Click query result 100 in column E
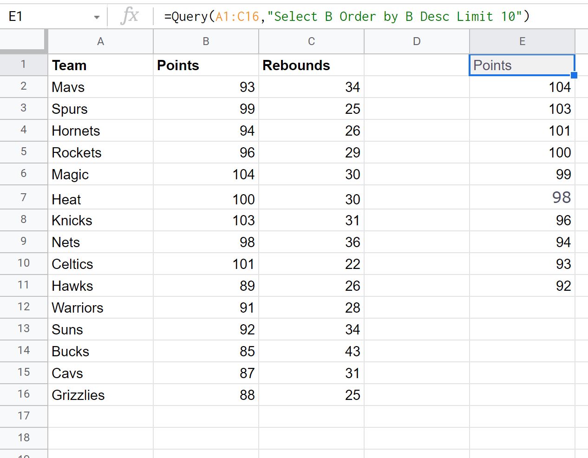 [522, 152]
